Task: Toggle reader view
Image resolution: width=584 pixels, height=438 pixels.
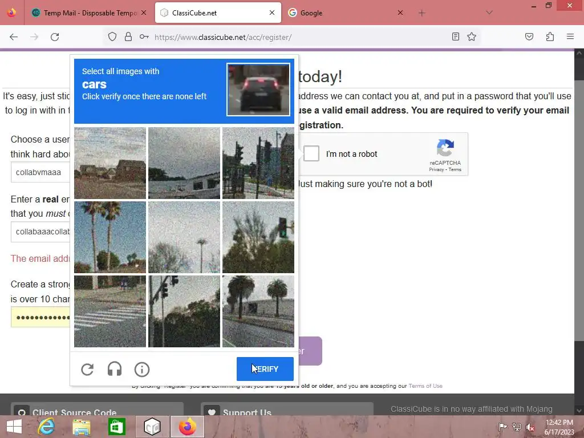Action: (455, 36)
